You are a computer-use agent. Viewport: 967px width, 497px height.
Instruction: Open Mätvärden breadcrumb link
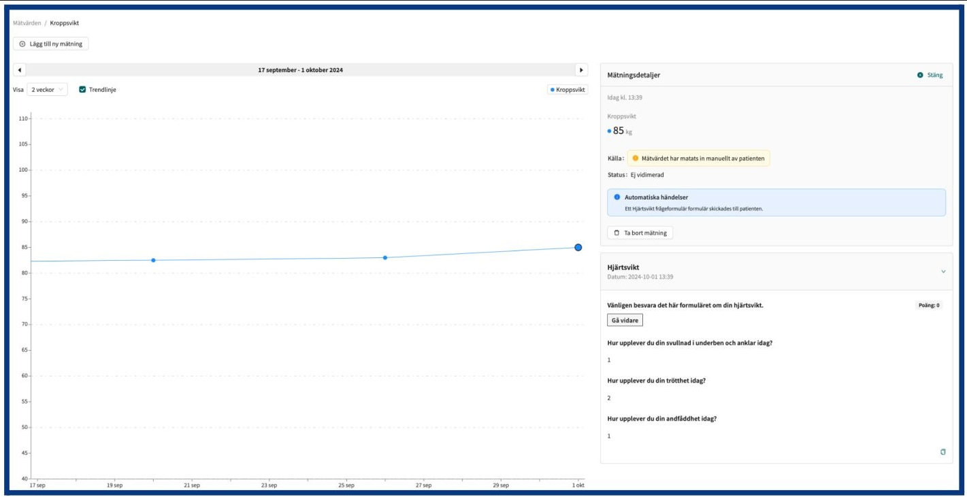[27, 23]
